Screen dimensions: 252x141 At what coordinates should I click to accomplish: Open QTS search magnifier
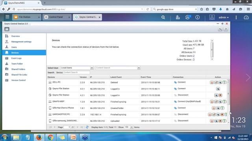[163, 17]
